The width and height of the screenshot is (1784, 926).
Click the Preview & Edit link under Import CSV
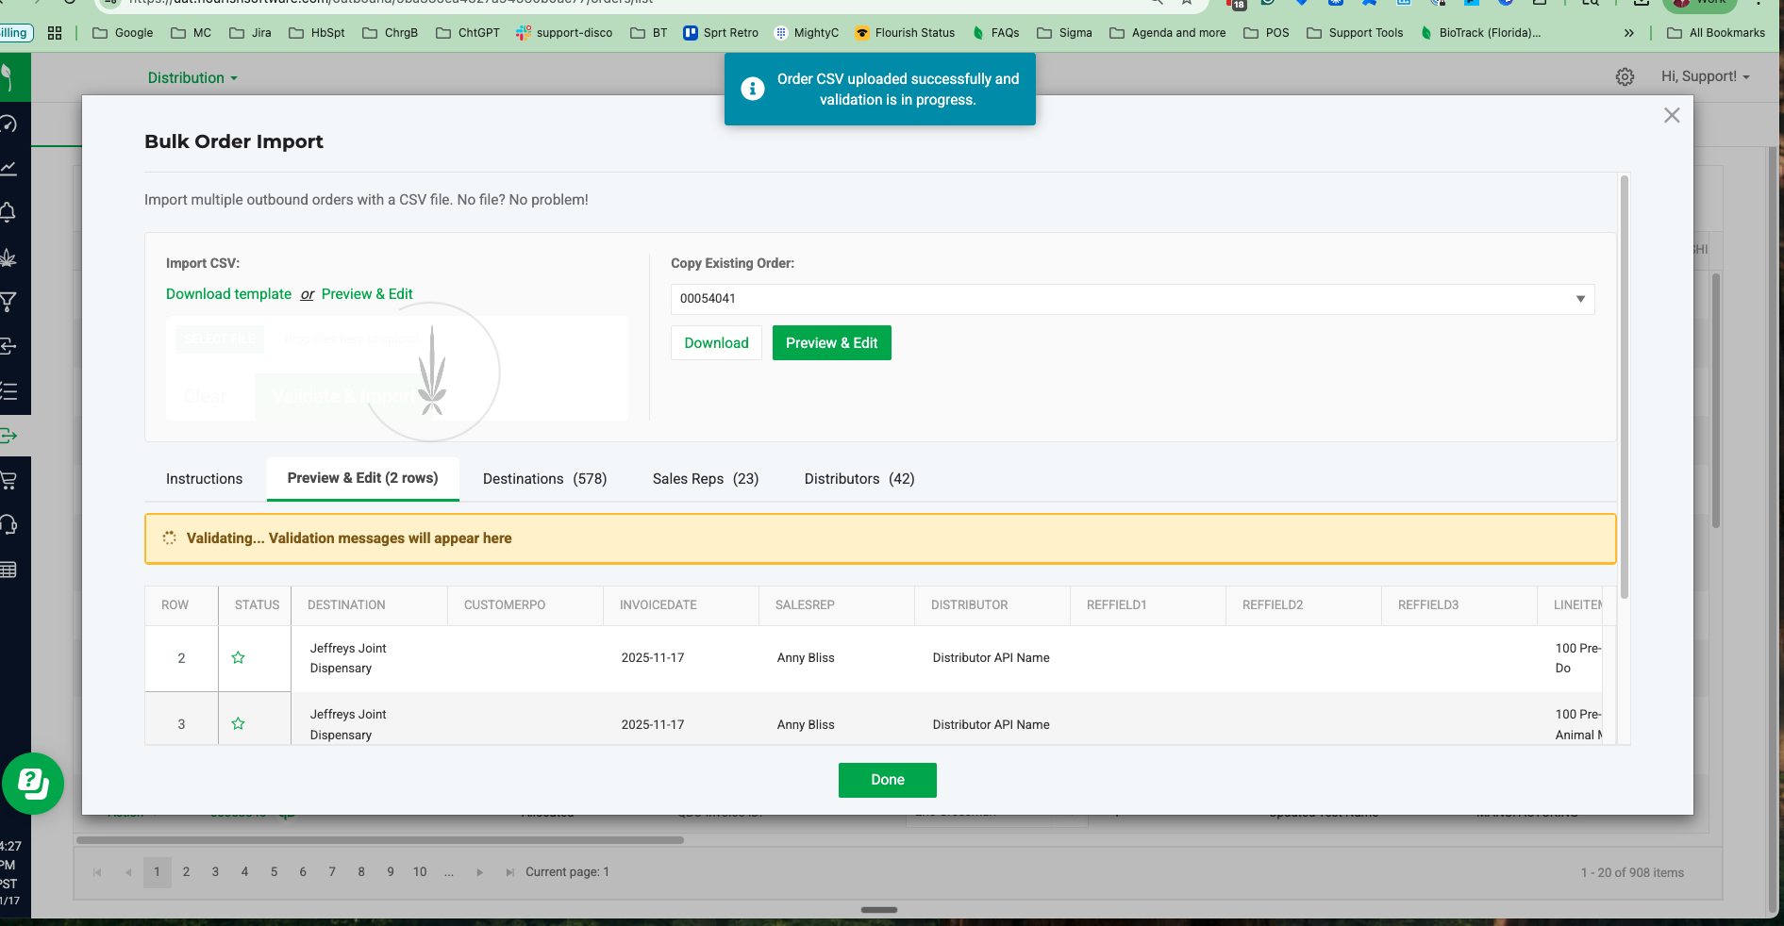pyautogui.click(x=367, y=294)
